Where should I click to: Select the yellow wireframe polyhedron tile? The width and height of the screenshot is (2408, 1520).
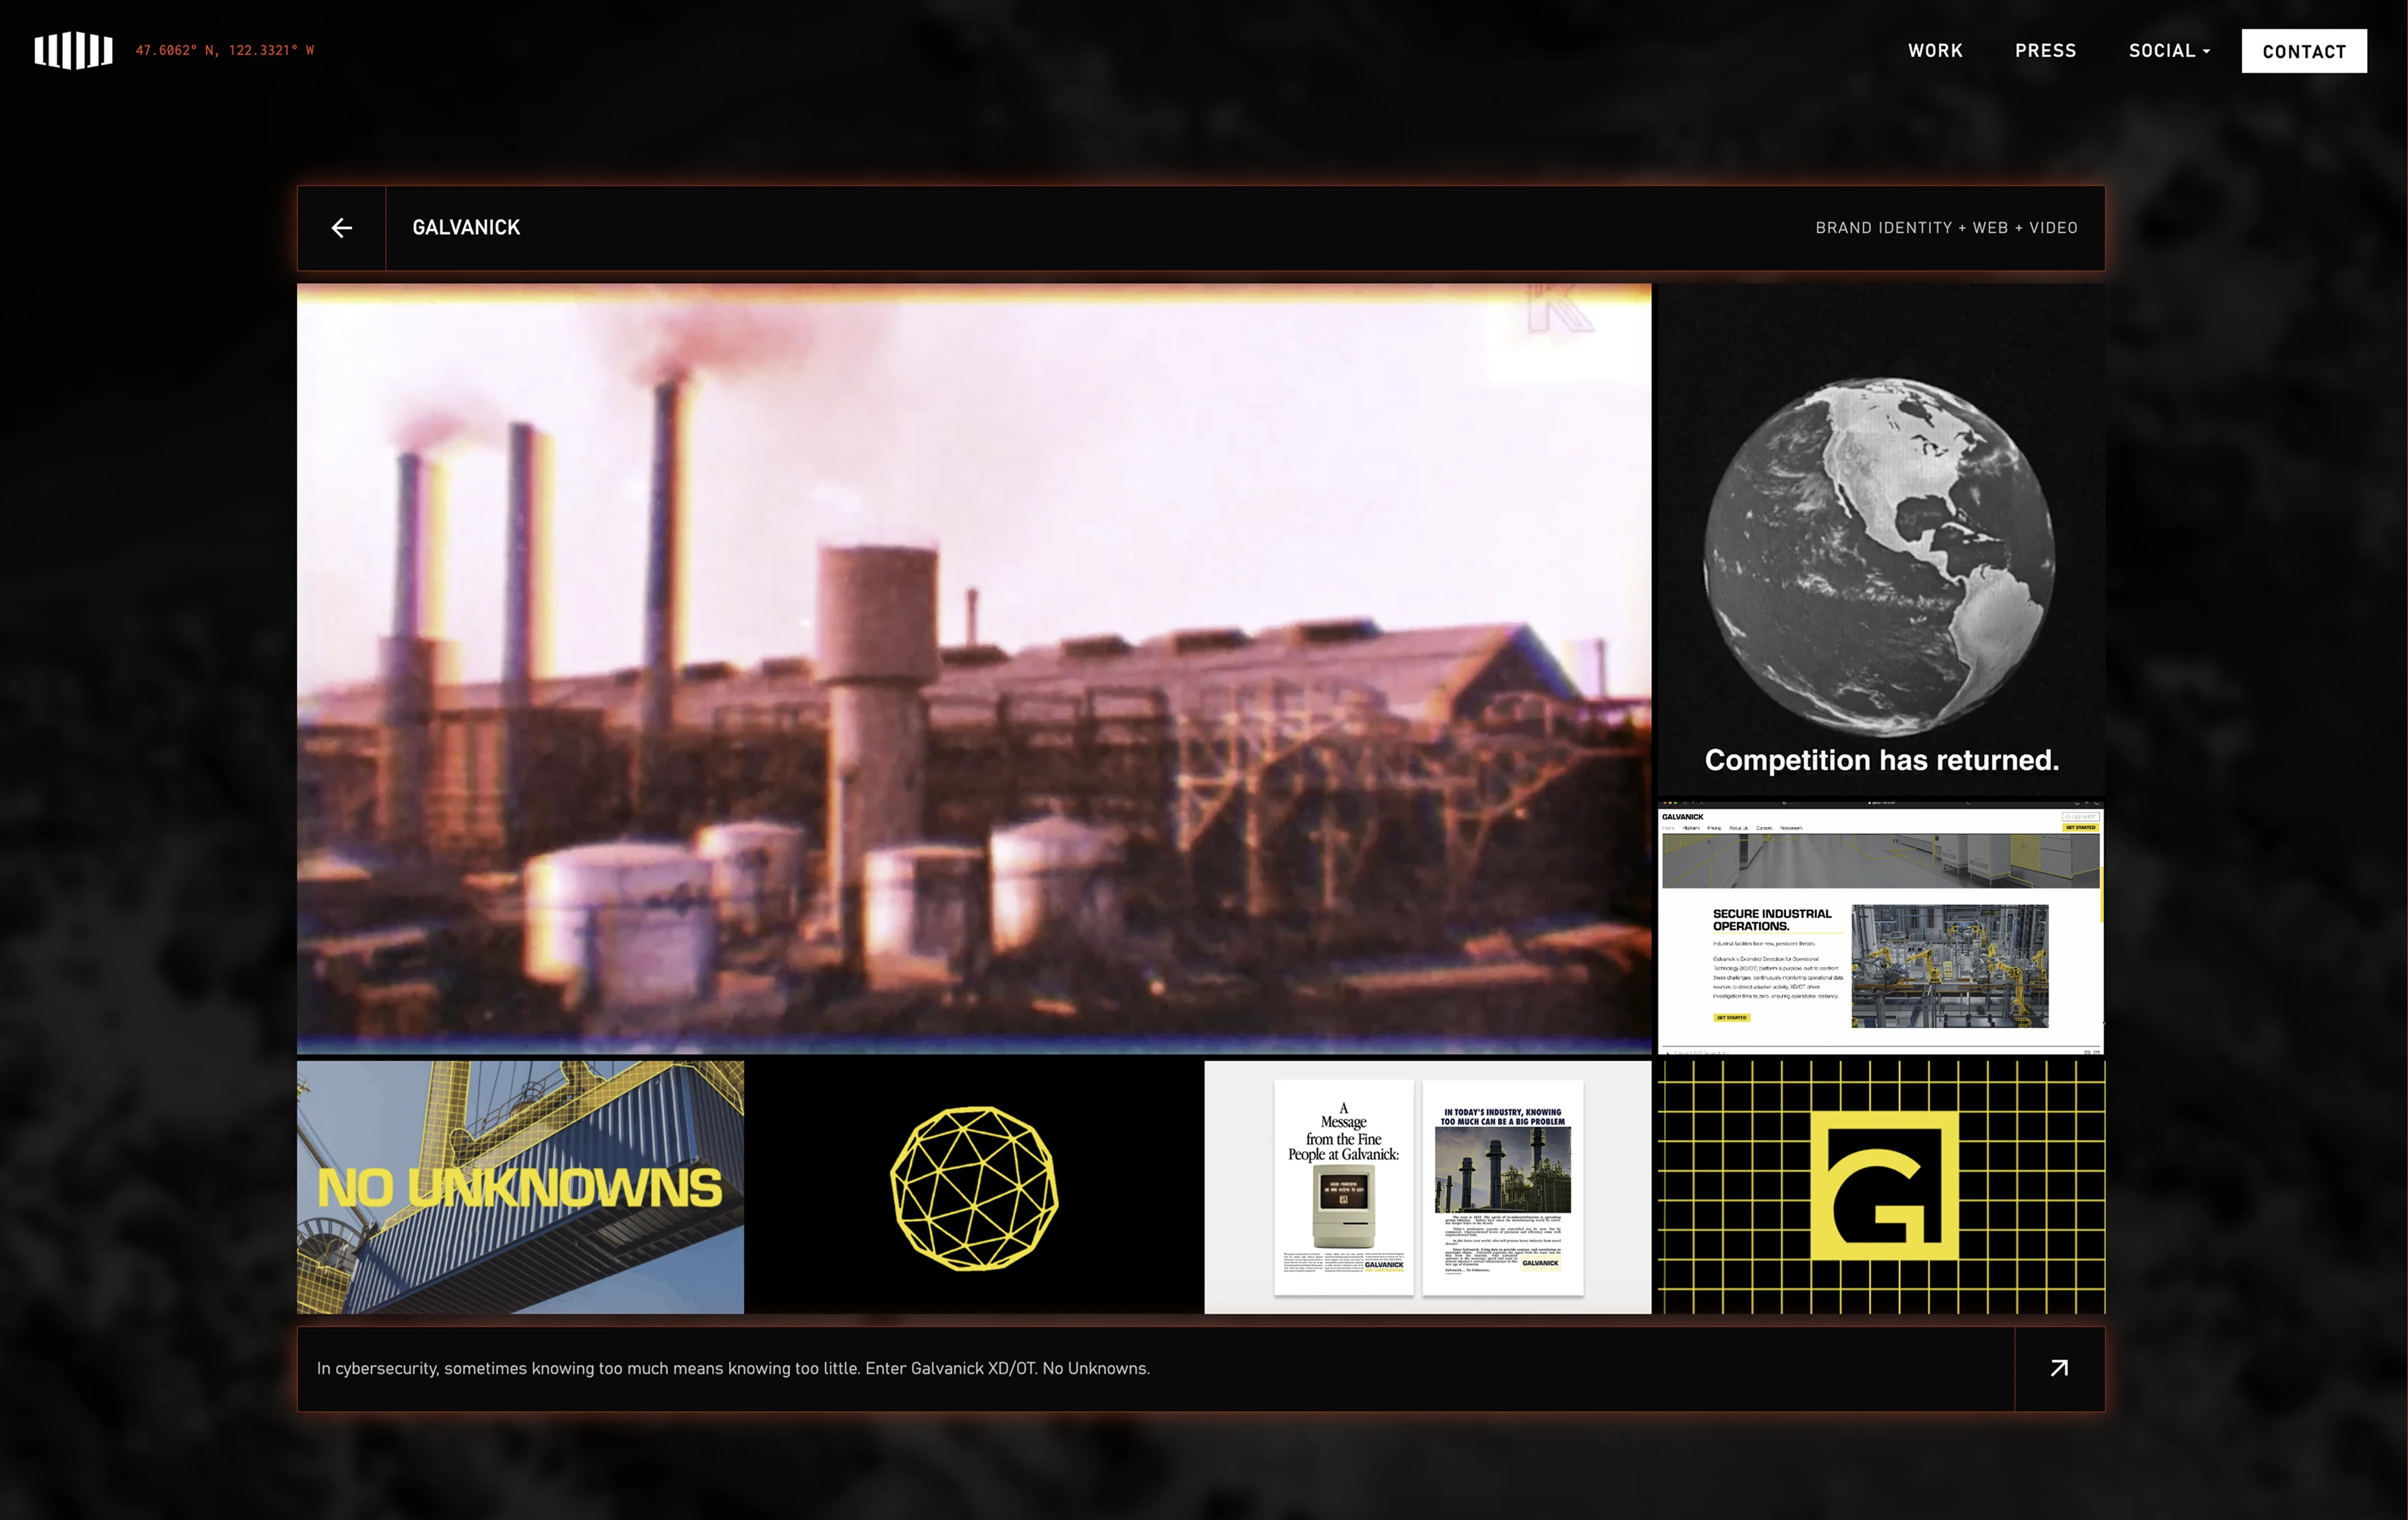tap(973, 1186)
